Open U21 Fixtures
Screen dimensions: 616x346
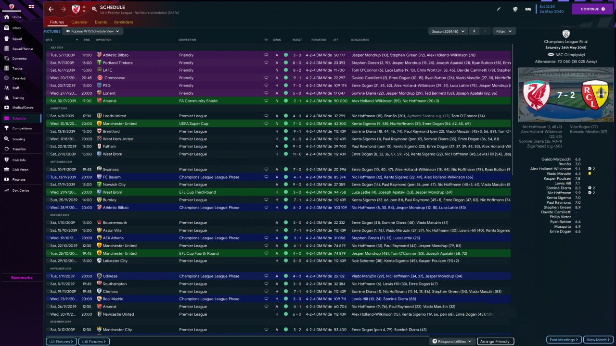[62, 342]
